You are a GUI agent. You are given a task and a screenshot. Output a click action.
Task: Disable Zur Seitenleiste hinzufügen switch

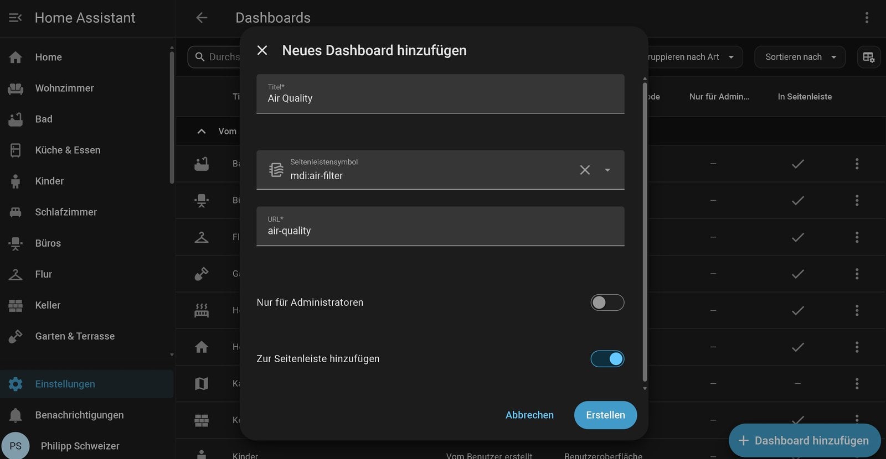607,359
